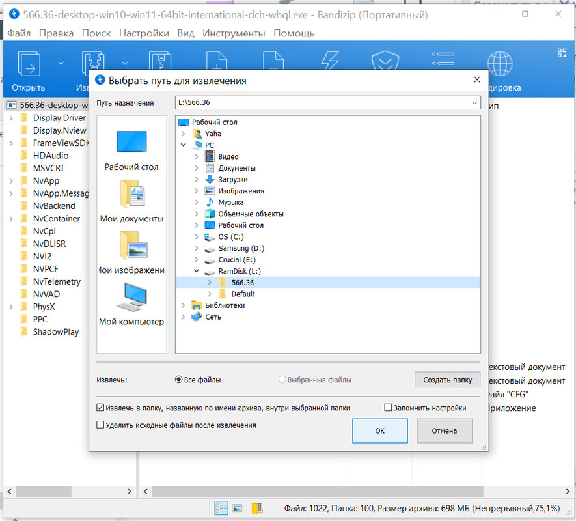This screenshot has width=576, height=521.
Task: Close the extraction path dialog
Action: click(x=477, y=80)
